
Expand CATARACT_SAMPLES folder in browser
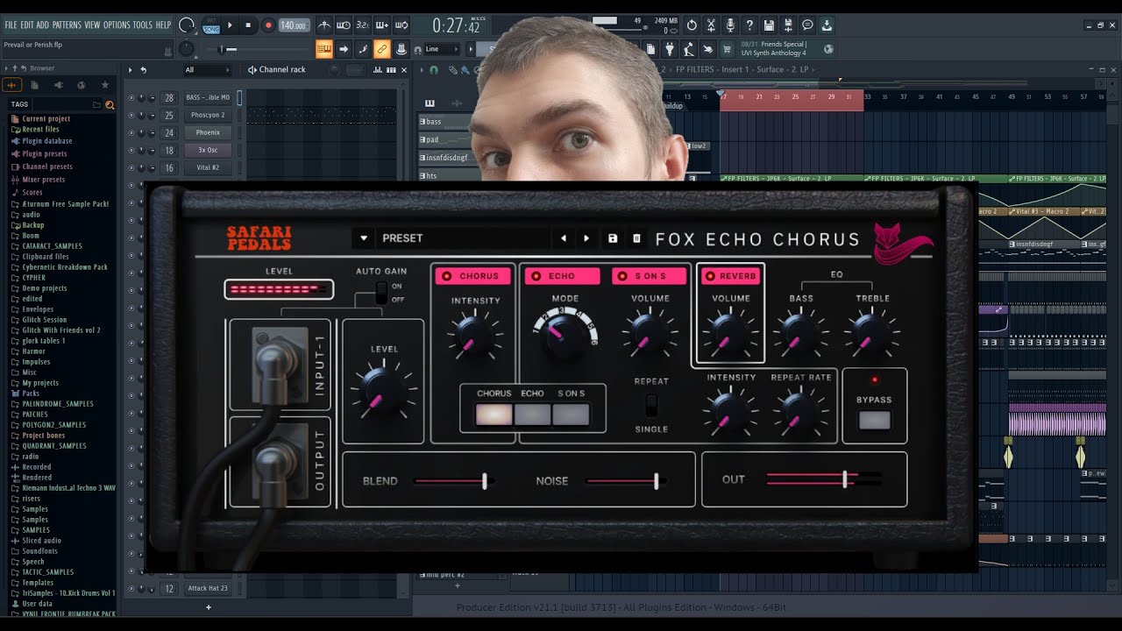click(53, 246)
